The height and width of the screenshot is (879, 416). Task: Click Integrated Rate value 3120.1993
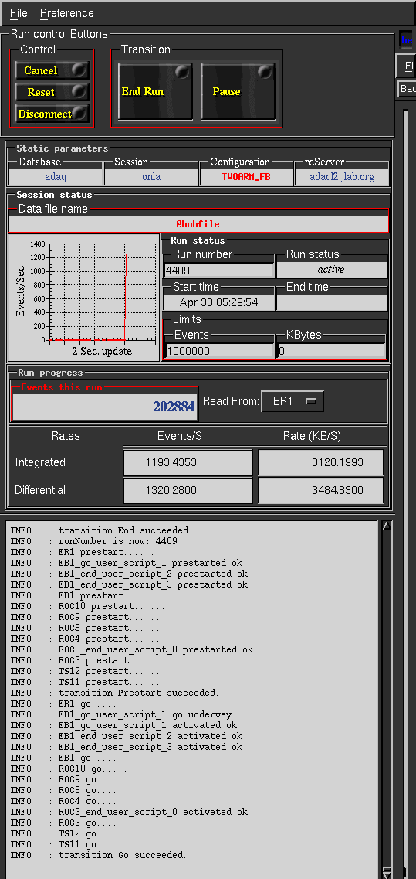[x=321, y=462]
